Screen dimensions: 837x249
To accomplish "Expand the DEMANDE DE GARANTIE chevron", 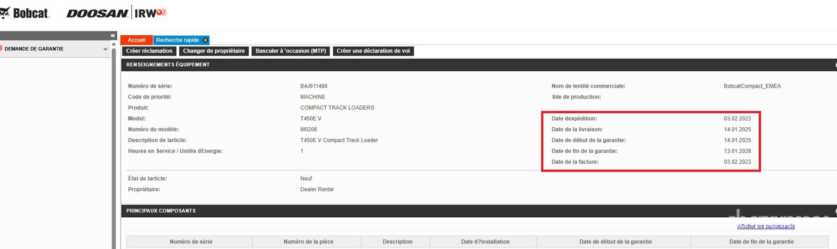I will (105, 49).
